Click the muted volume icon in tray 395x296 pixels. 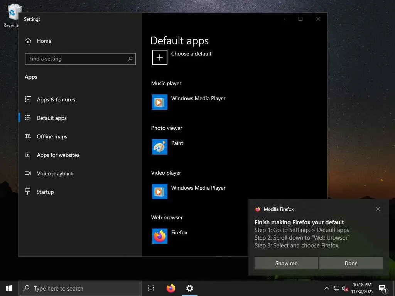click(x=345, y=288)
